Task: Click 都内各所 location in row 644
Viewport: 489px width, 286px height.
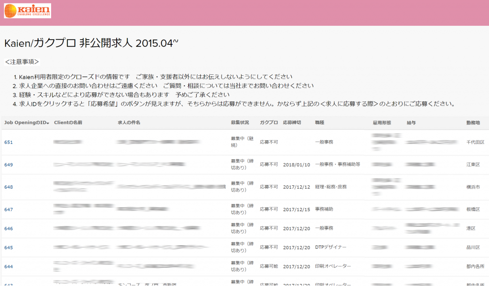Action: point(475,266)
